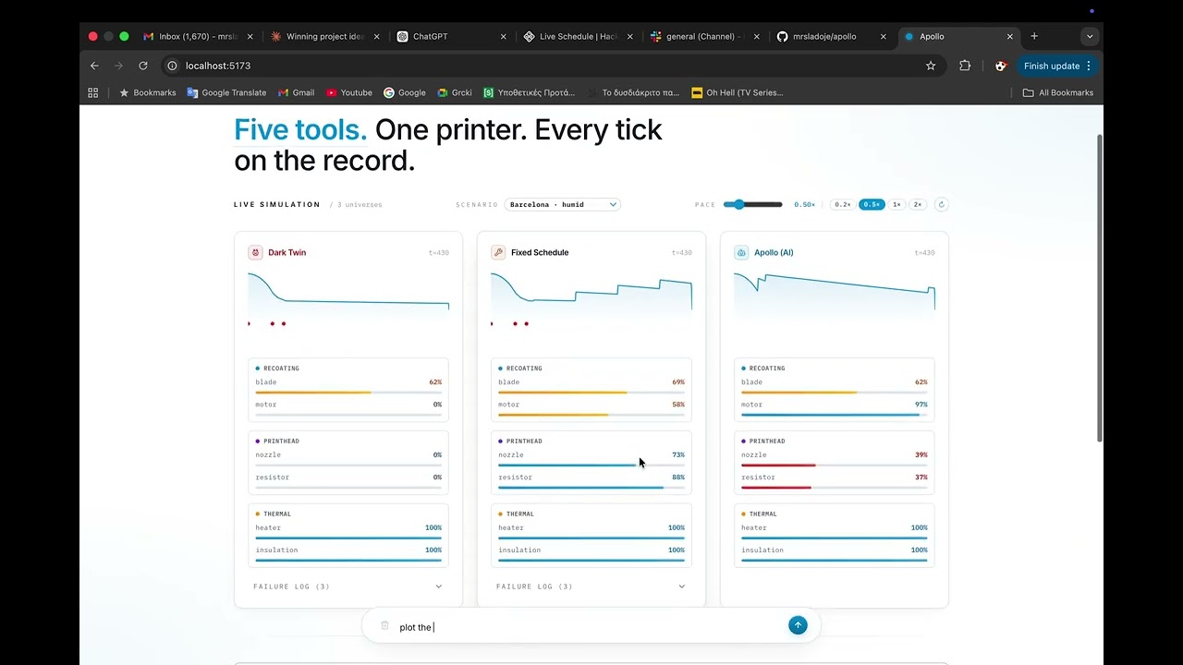1183x665 pixels.
Task: Click the browser forward arrow
Action: click(x=118, y=66)
